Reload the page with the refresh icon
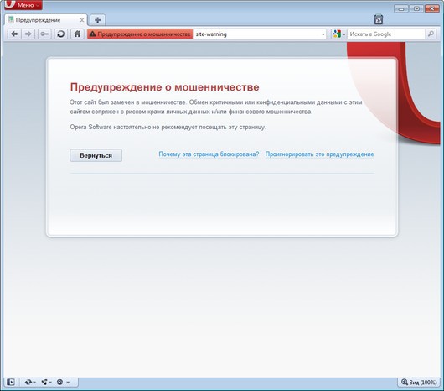This screenshot has height=391, width=444. click(x=61, y=34)
